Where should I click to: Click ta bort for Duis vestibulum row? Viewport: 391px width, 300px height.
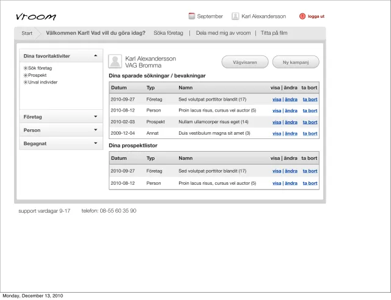pyautogui.click(x=310, y=134)
